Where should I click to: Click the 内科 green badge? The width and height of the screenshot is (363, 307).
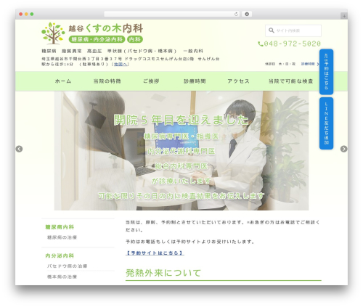click(135, 39)
